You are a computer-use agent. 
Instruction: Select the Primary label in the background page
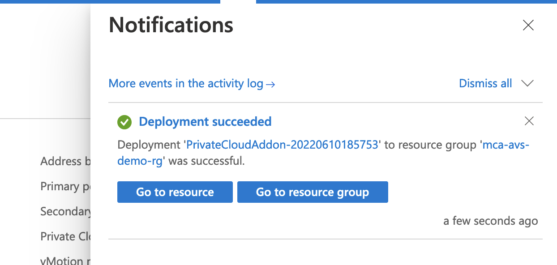[x=65, y=186]
